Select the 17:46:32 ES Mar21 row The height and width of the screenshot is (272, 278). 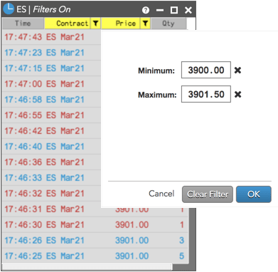(x=51, y=194)
